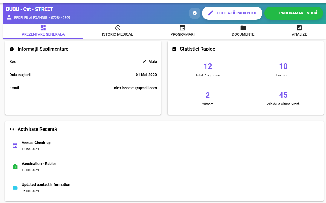The height and width of the screenshot is (203, 326).
Task: Click the pencil icon in Editează Pacientul
Action: 210,13
